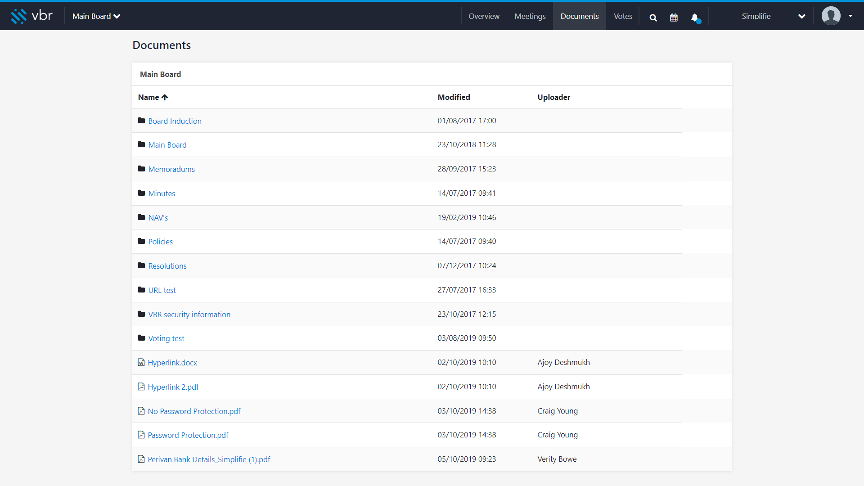This screenshot has height=486, width=864.
Task: Sort by the Name column header
Action: click(153, 97)
